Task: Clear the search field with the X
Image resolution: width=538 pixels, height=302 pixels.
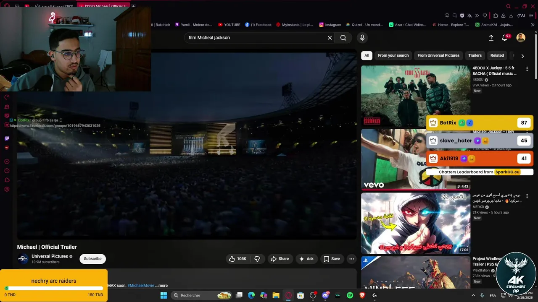Action: click(330, 38)
